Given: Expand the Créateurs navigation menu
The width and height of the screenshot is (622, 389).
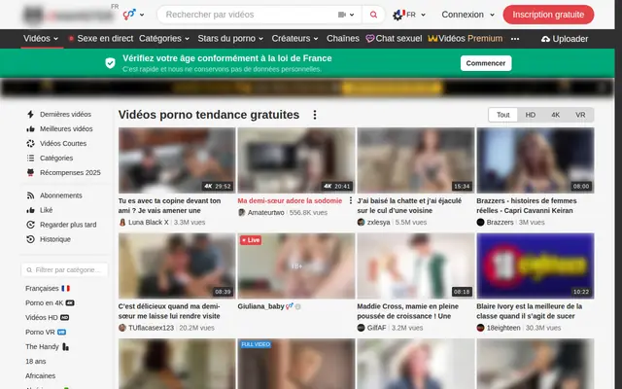Looking at the screenshot, I should click(294, 39).
